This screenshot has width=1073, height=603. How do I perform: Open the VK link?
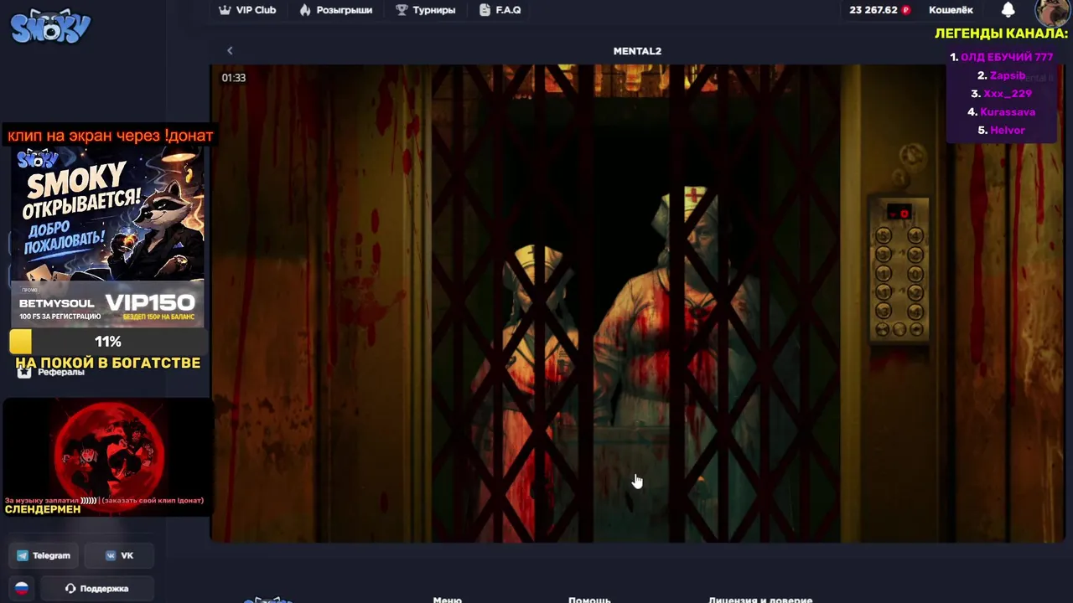pos(119,555)
